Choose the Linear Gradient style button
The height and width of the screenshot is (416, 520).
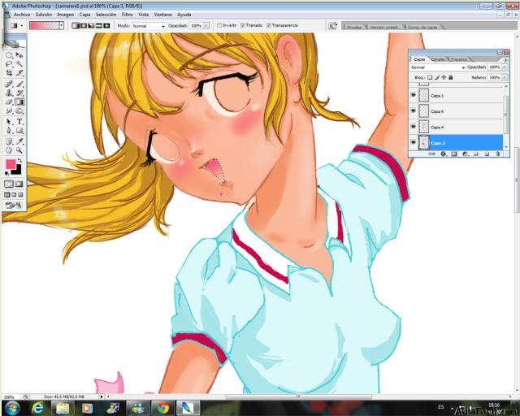pyautogui.click(x=76, y=25)
